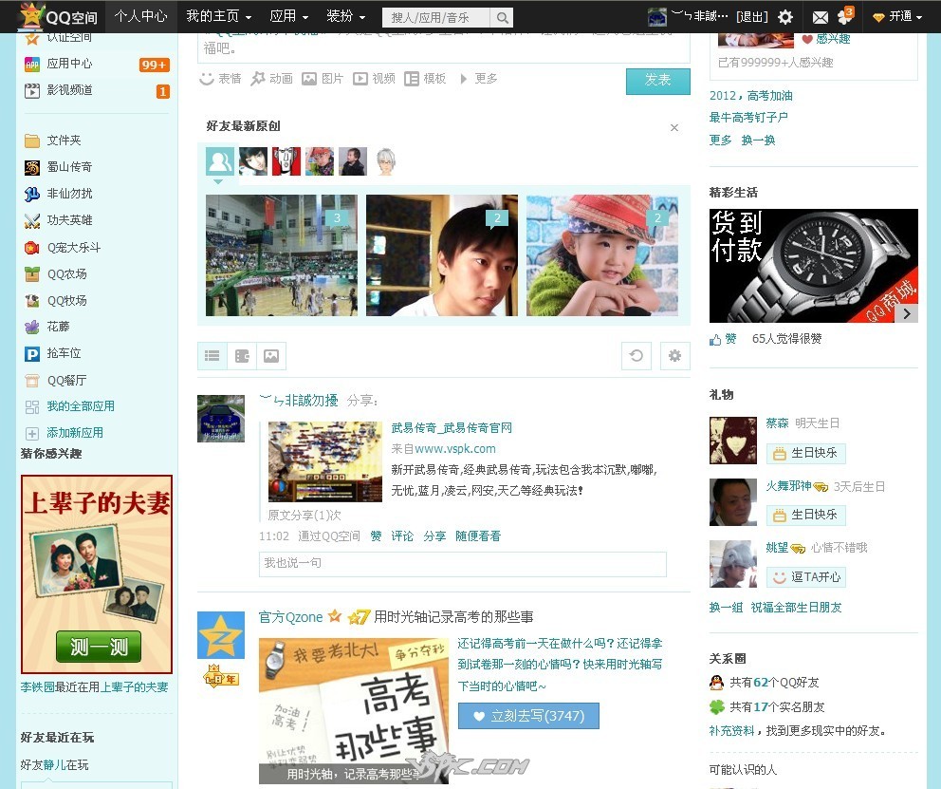Add 图片 picture to post
This screenshot has height=789, width=941.
[x=323, y=79]
